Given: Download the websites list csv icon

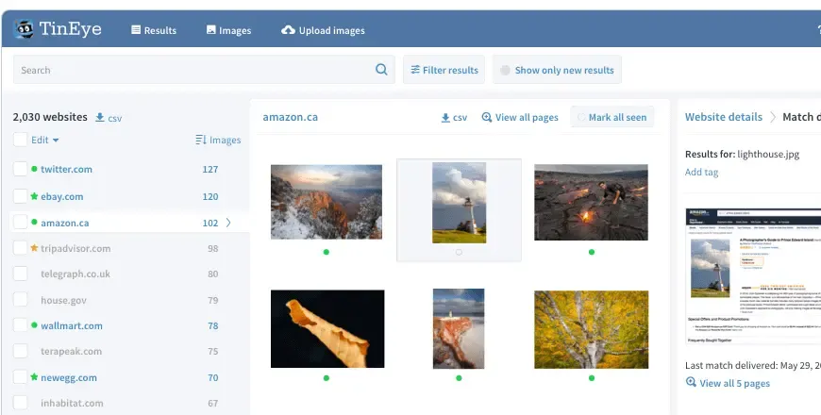Looking at the screenshot, I should 99,117.
